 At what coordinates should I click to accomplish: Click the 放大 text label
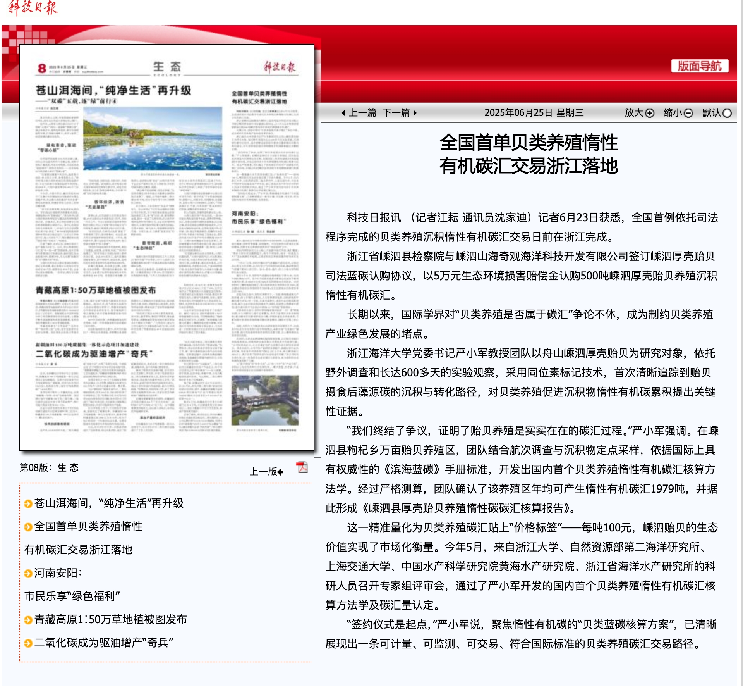coord(634,113)
